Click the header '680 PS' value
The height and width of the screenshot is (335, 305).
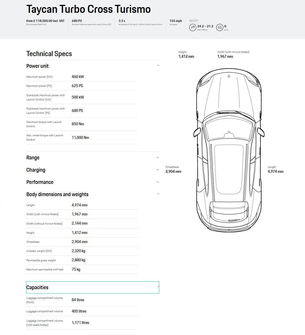tap(77, 21)
